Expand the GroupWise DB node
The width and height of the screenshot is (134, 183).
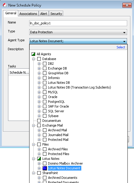click(x=39, y=73)
